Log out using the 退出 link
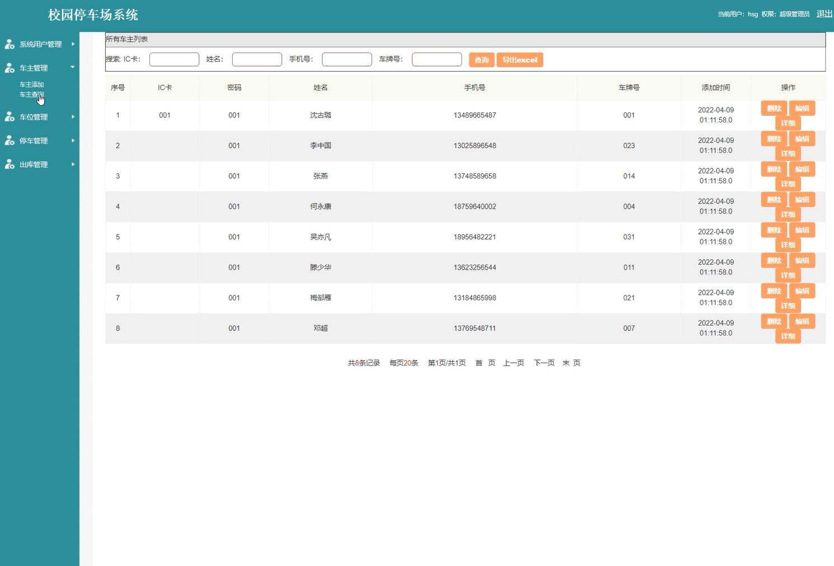Screen dimensions: 834x566 point(824,14)
